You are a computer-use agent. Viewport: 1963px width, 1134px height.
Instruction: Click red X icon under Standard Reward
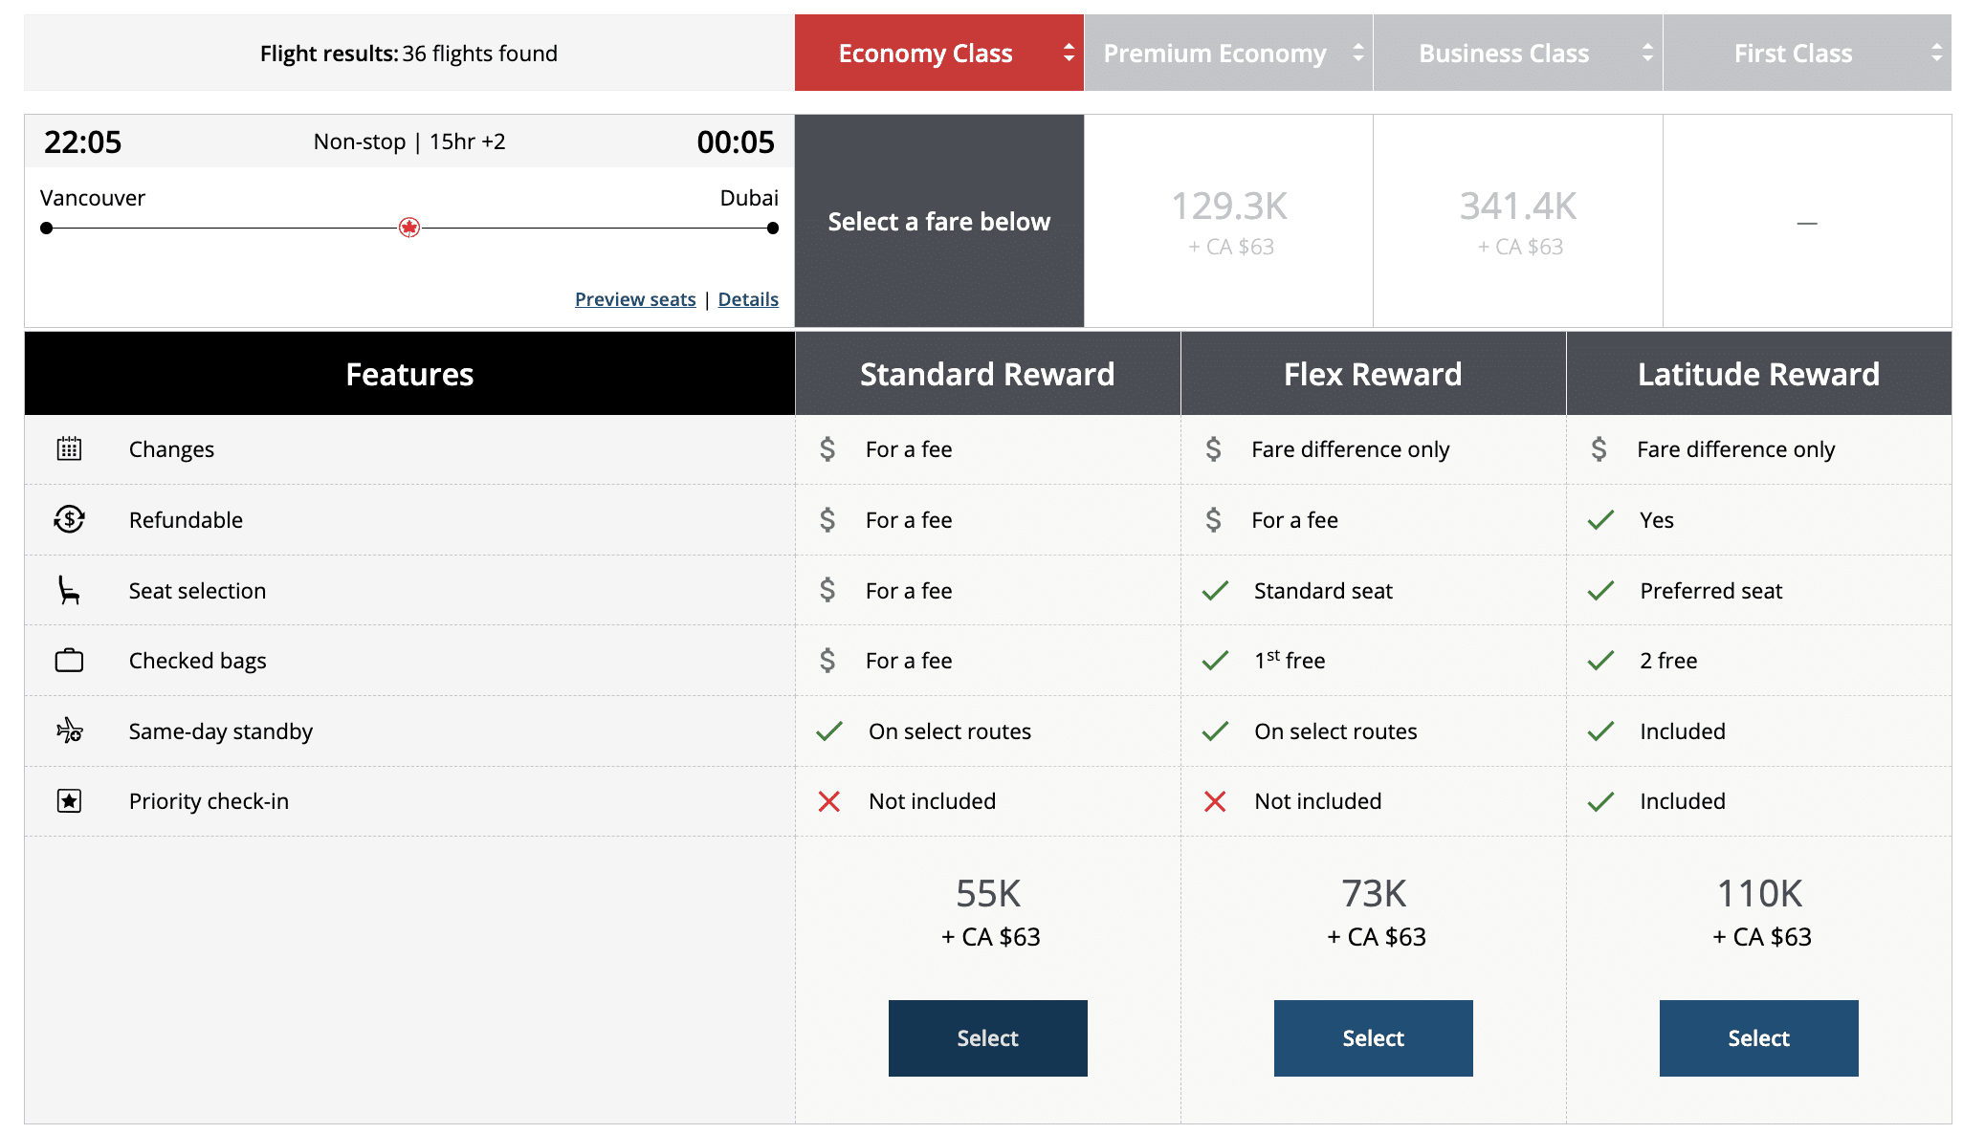coord(829,801)
